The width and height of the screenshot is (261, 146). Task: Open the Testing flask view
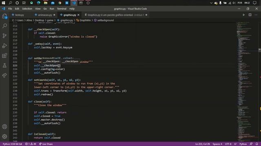click(x=4, y=65)
